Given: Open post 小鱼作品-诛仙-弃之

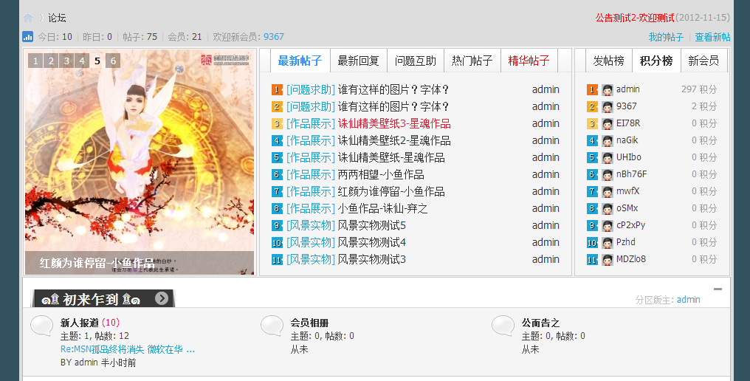Looking at the screenshot, I should [382, 208].
